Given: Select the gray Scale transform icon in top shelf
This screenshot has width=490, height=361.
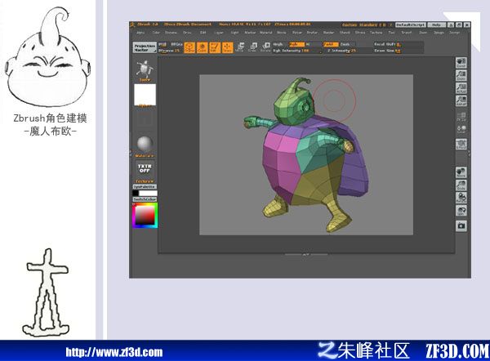Looking at the screenshot, I should click(x=253, y=47).
